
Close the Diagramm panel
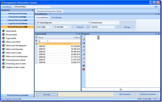(159, 34)
